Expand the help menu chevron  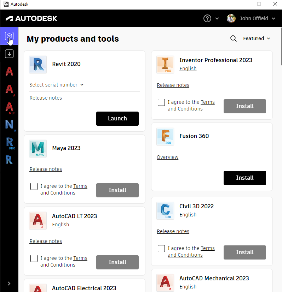217,18
